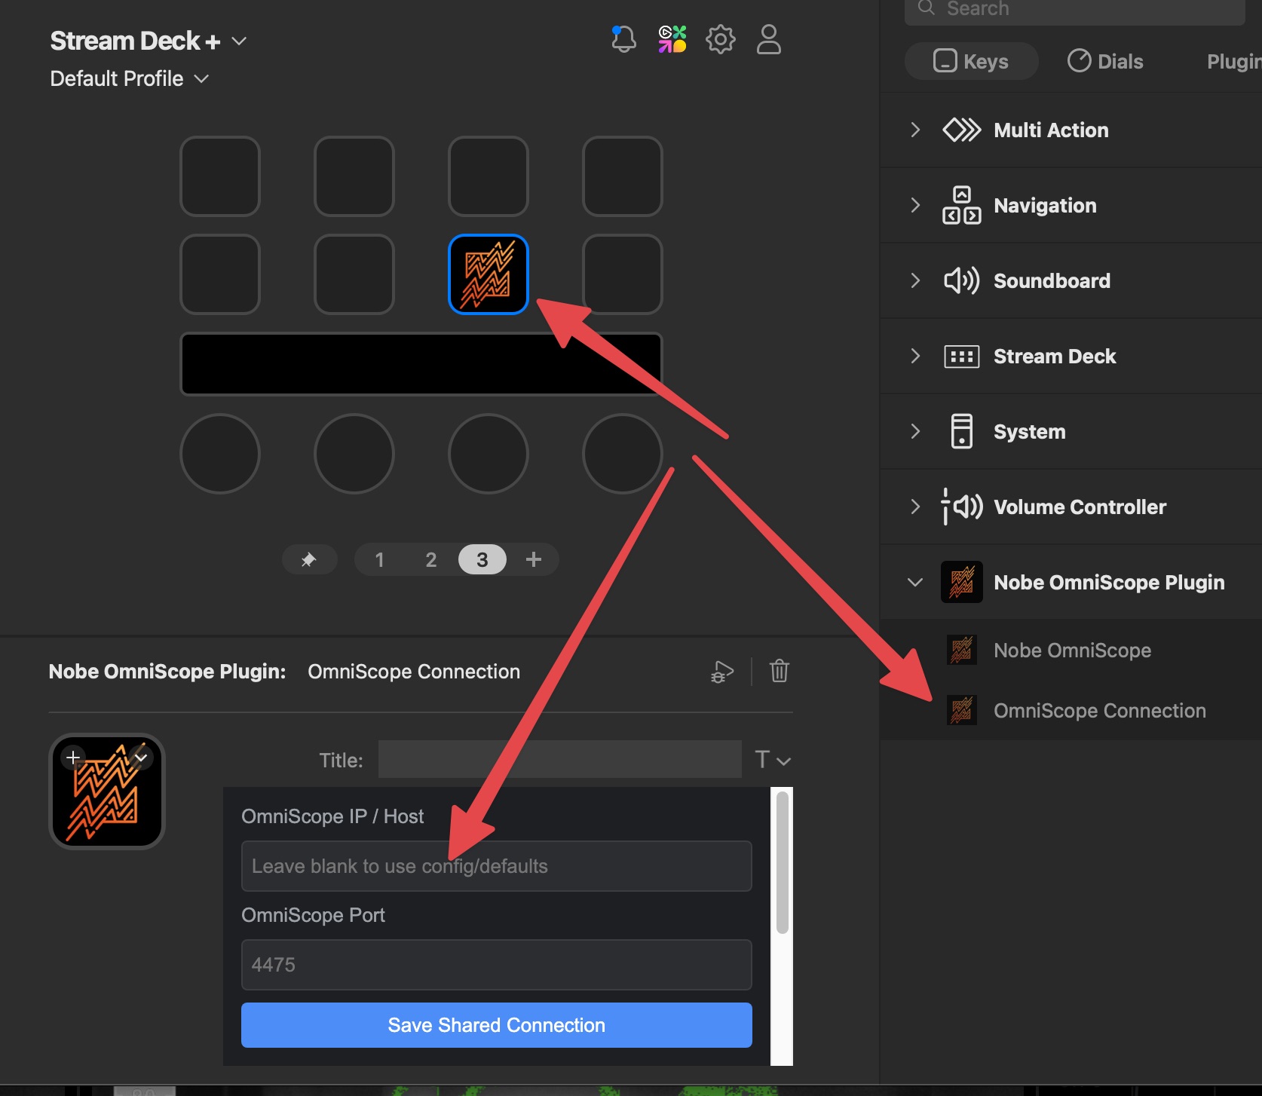The width and height of the screenshot is (1262, 1096).
Task: Click the user account profile icon
Action: pyautogui.click(x=768, y=39)
